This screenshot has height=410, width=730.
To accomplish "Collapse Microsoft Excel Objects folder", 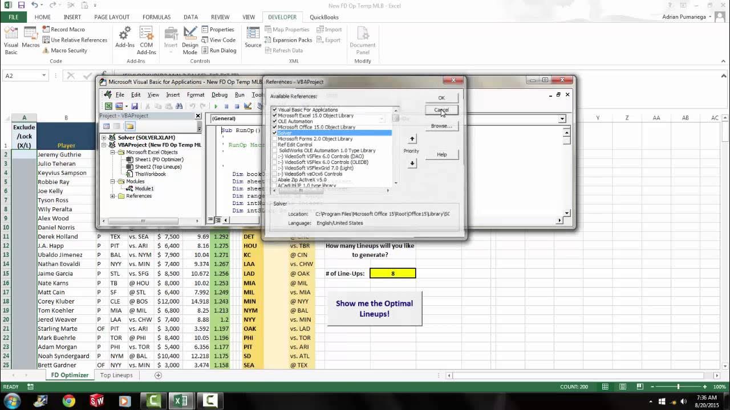I will click(113, 152).
